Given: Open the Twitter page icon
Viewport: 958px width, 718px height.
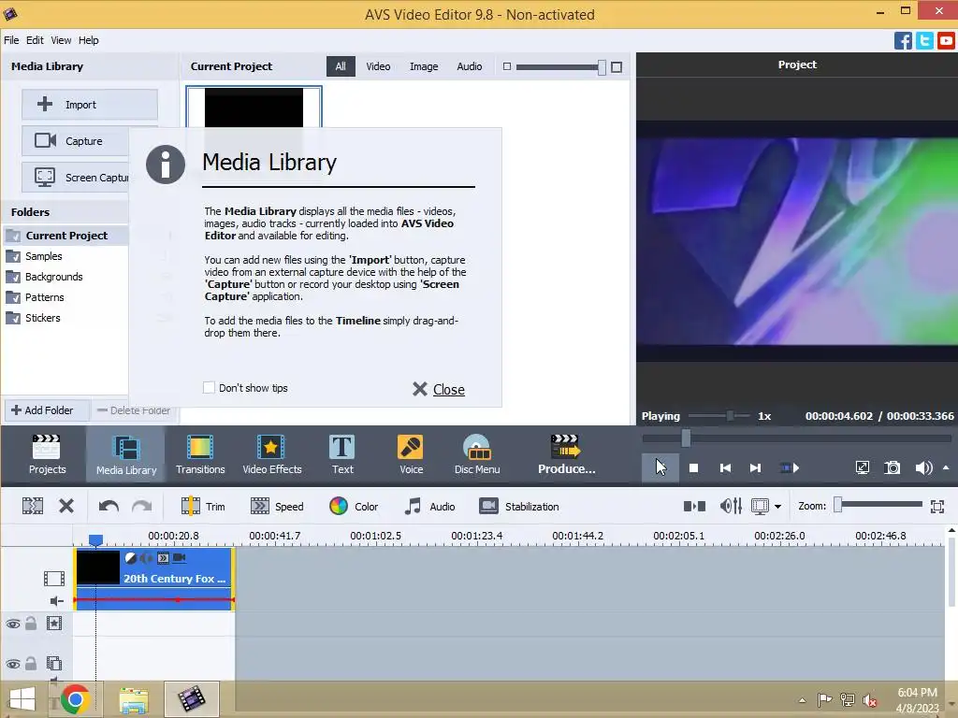Looking at the screenshot, I should (x=924, y=41).
